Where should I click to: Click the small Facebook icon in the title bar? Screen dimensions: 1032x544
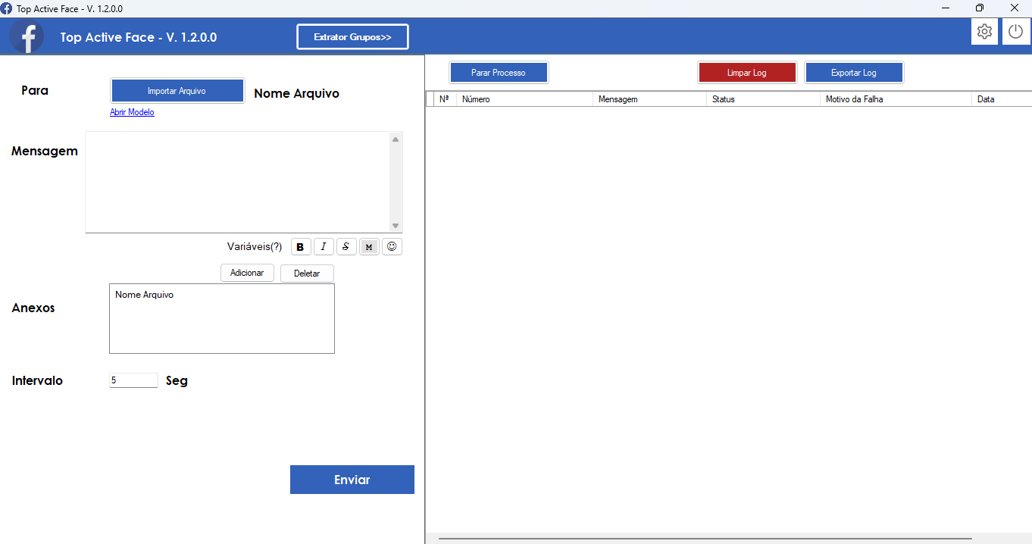(7, 8)
